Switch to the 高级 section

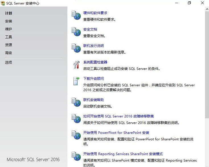coord(9,53)
